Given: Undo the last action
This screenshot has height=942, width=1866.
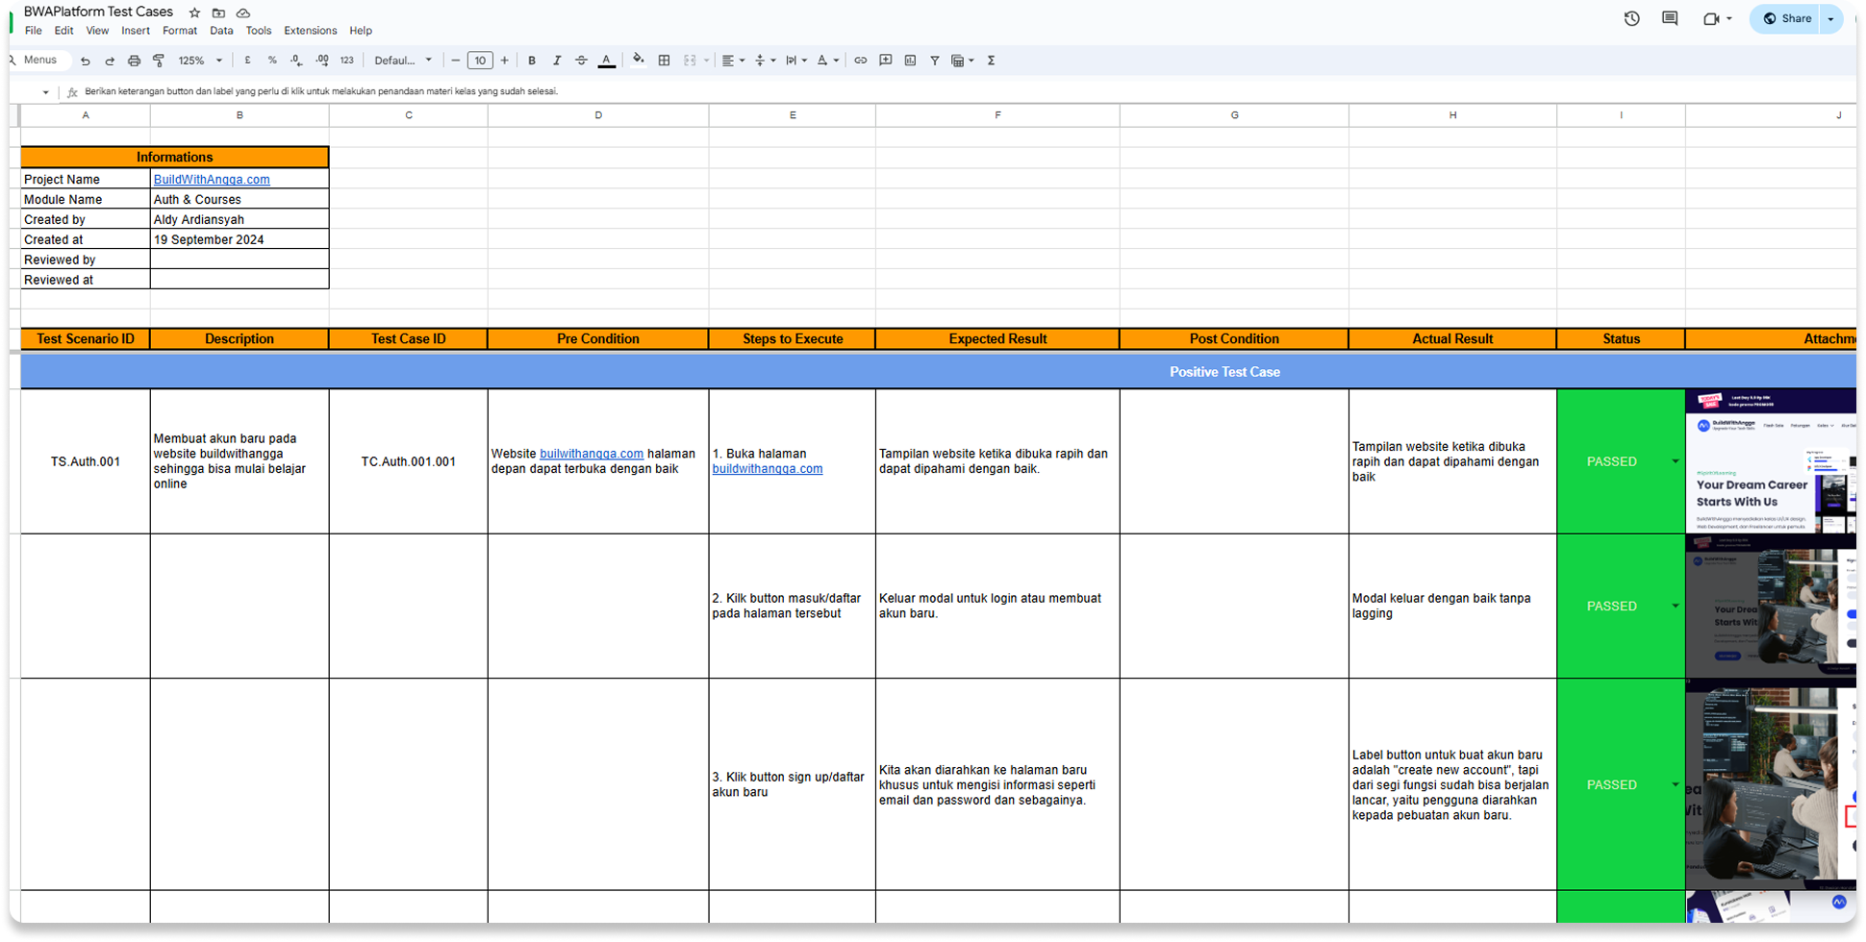Looking at the screenshot, I should 86,61.
